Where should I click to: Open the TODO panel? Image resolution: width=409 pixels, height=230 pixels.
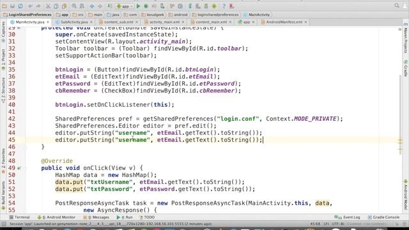coord(147,217)
